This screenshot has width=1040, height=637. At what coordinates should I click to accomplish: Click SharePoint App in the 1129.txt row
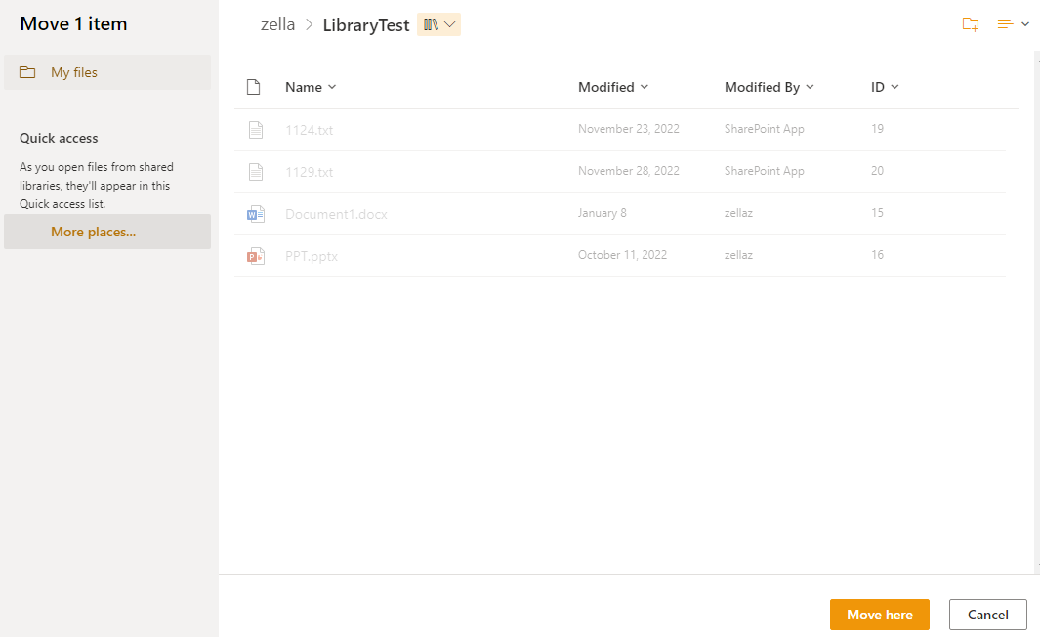[764, 171]
